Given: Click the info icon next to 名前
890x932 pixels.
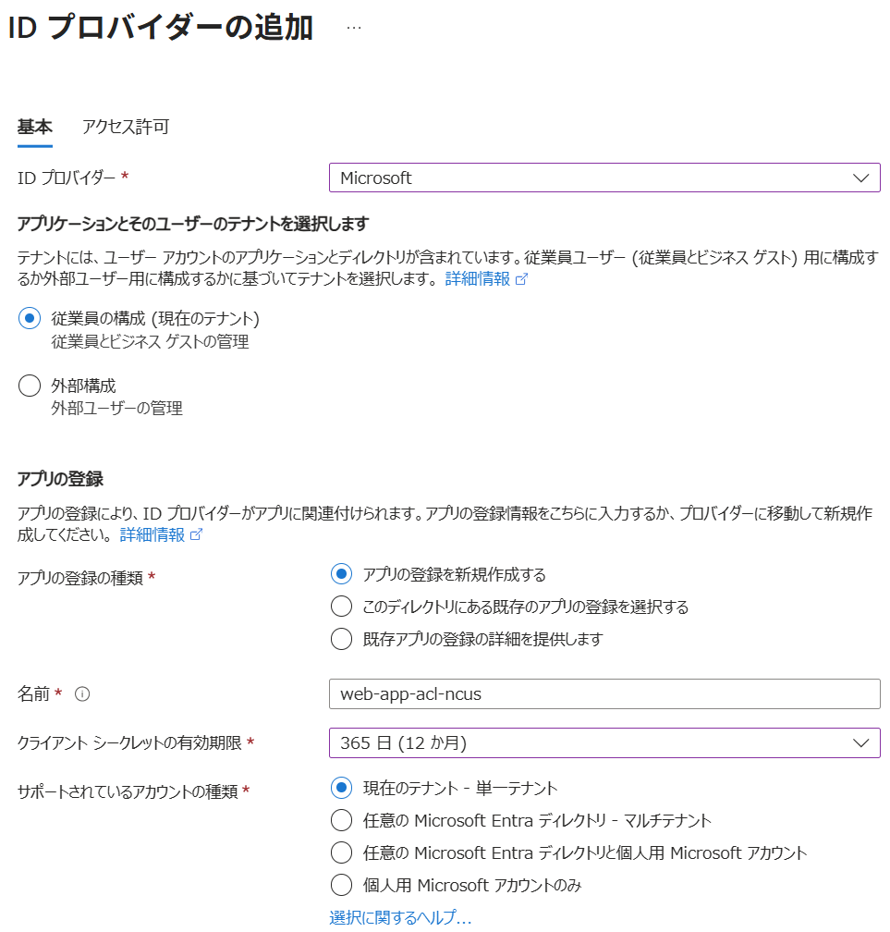Looking at the screenshot, I should (82, 693).
